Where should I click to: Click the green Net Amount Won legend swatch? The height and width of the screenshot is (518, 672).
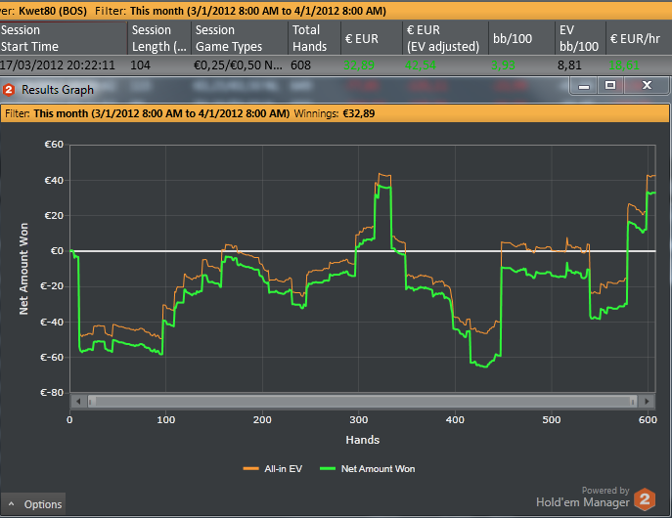click(328, 469)
